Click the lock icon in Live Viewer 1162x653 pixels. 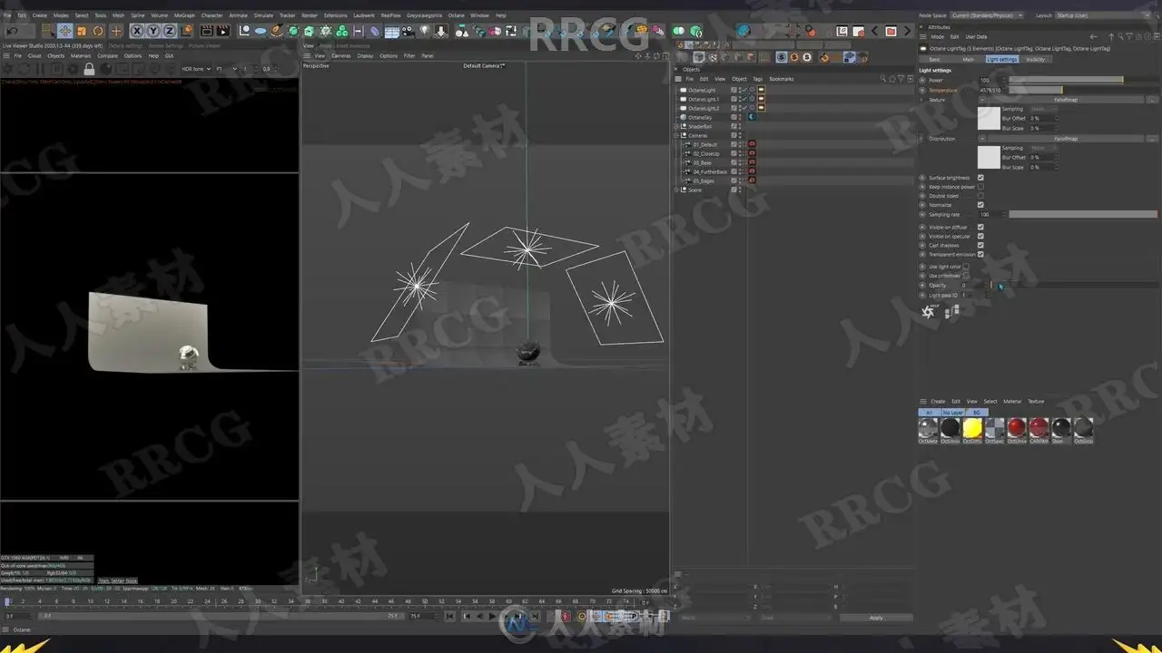tap(89, 69)
